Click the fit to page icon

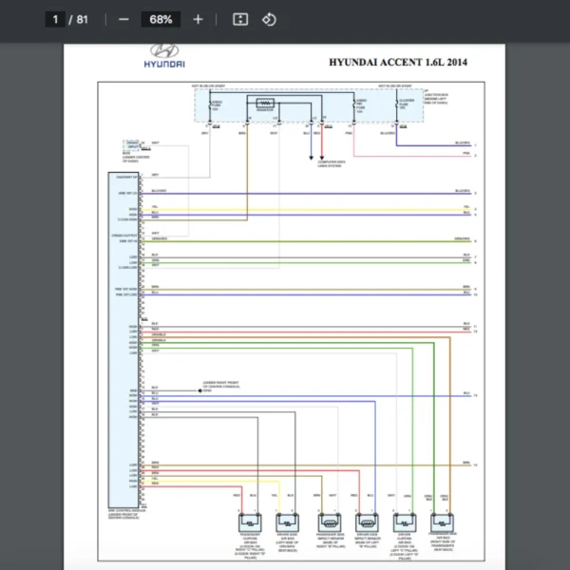point(240,19)
